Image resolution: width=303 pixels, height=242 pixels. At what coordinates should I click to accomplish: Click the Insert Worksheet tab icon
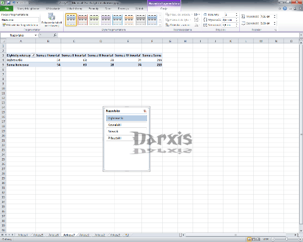pyautogui.click(x=127, y=235)
